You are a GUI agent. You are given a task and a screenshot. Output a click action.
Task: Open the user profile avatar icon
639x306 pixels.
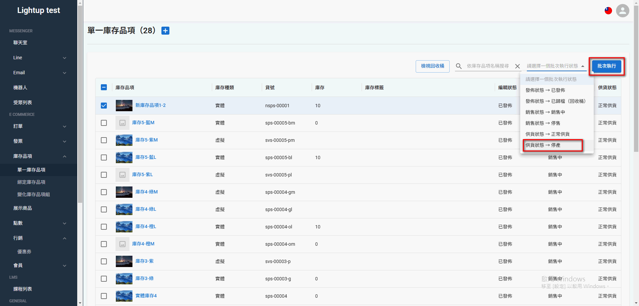coord(622,11)
